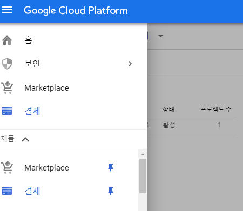Unpin 결제 from the products list
Image resolution: width=243 pixels, height=211 pixels.
coord(111,191)
